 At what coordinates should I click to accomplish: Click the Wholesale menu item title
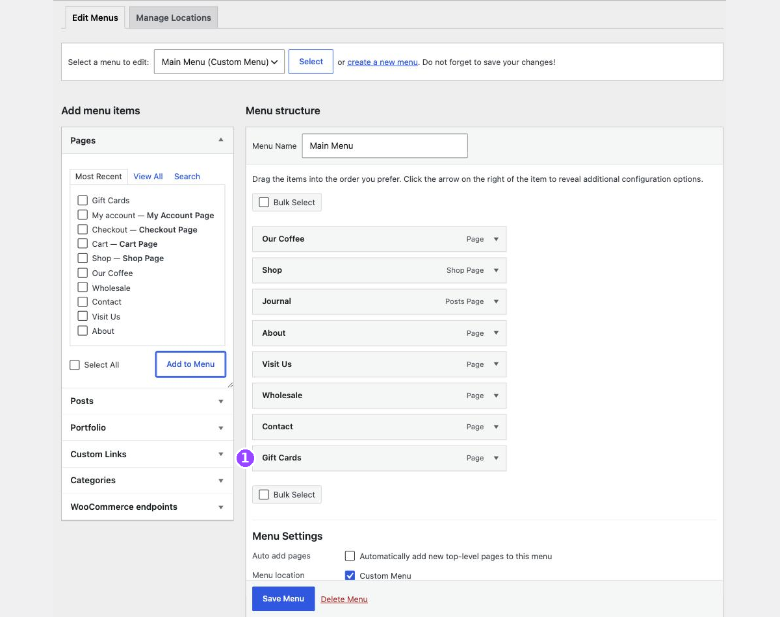282,396
